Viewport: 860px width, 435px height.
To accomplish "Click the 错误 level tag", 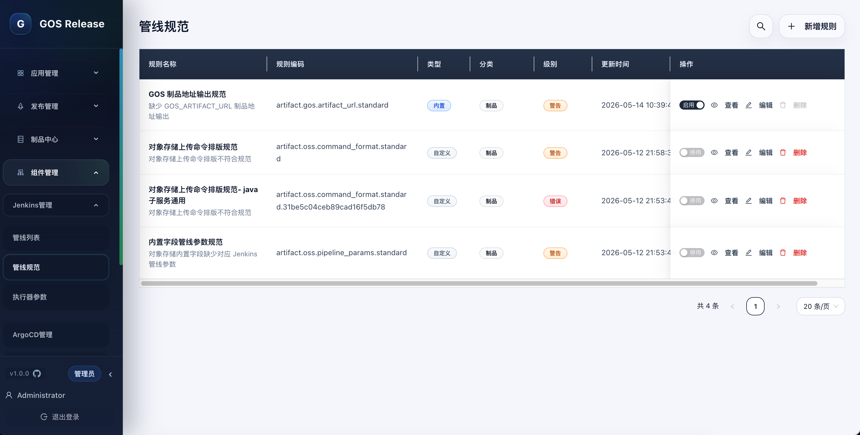I will [x=555, y=201].
